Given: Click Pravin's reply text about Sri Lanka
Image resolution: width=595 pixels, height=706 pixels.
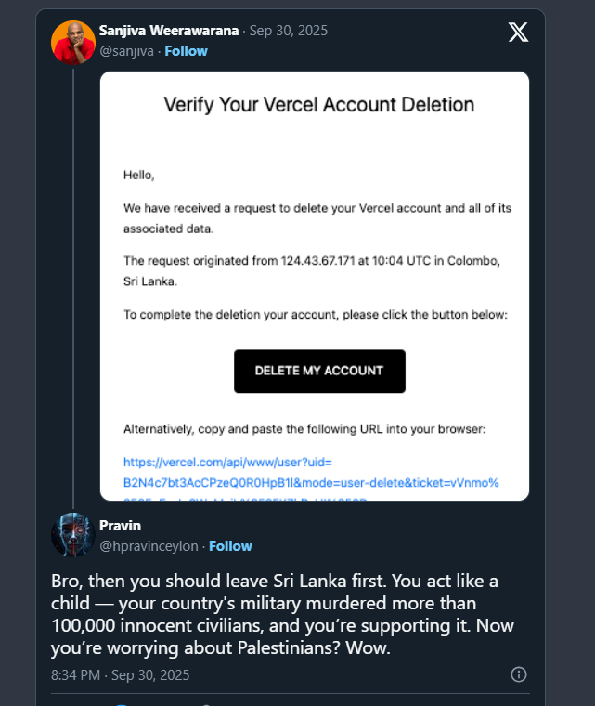Looking at the screenshot, I should coord(282,614).
